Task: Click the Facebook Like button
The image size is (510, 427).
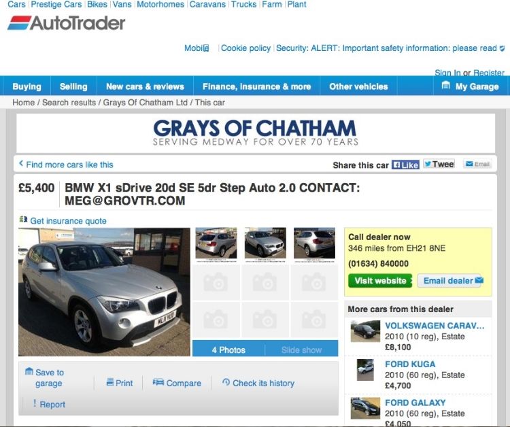Action: (x=405, y=165)
